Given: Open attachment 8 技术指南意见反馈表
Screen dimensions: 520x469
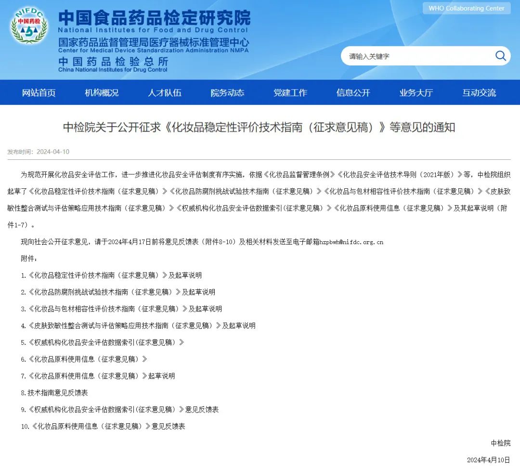Looking at the screenshot, I should [x=54, y=393].
